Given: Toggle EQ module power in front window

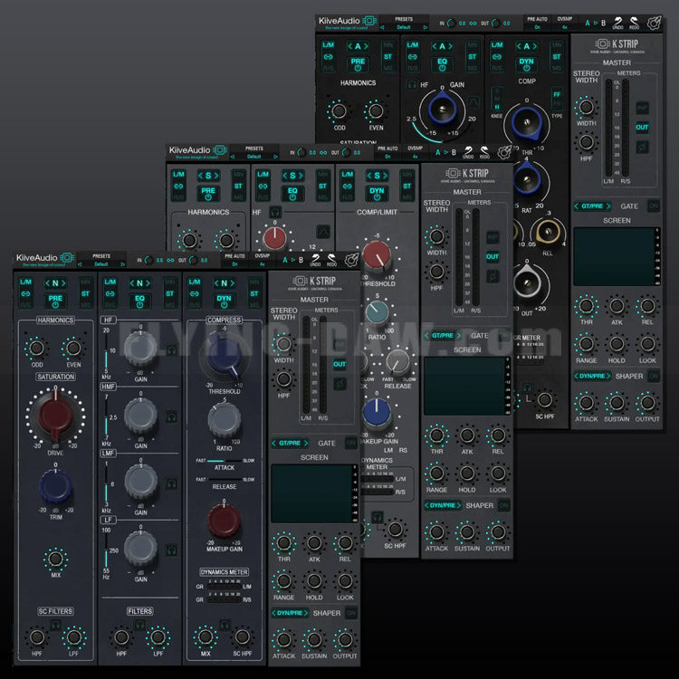Looking at the screenshot, I should tap(139, 301).
